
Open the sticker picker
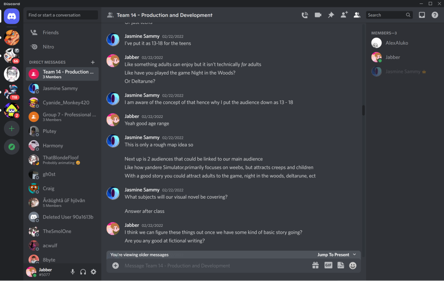(x=341, y=265)
